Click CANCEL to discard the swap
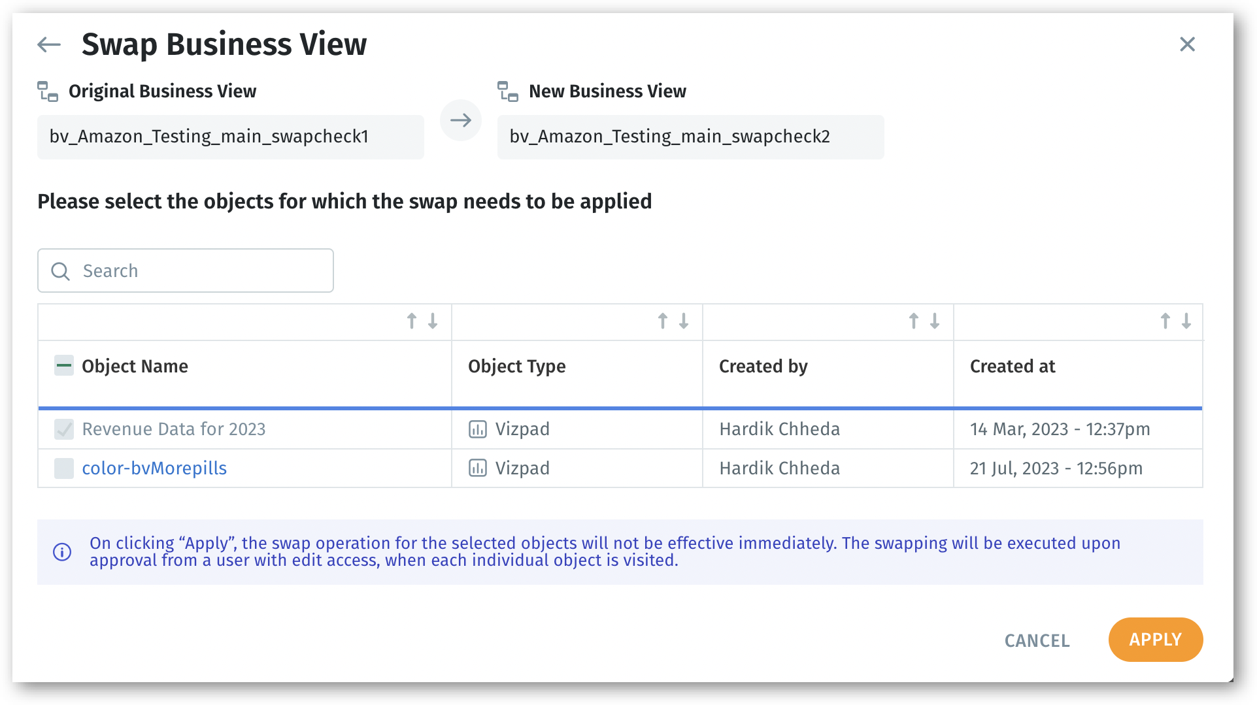This screenshot has width=1257, height=705. [x=1037, y=640]
